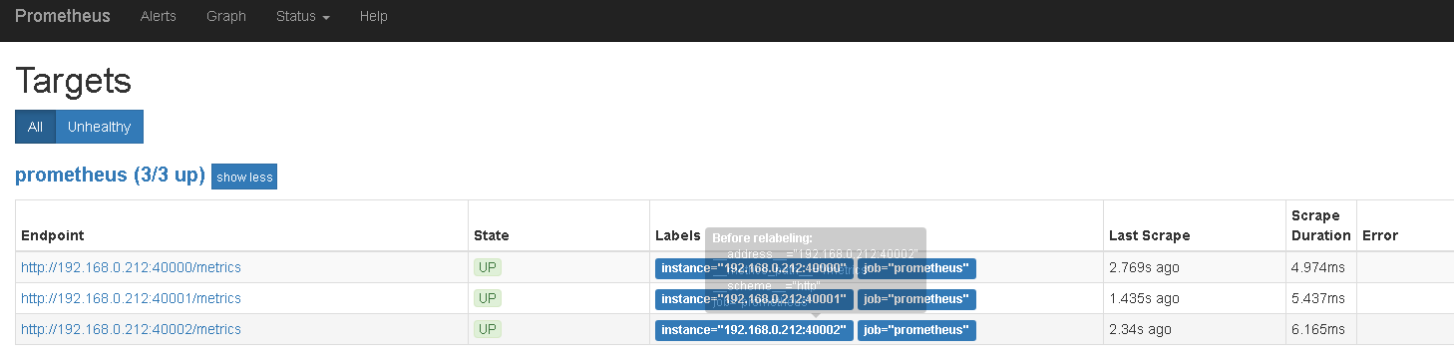Click instance="192.168.0.212:40002" label badge
The image size is (1454, 362).
(754, 330)
